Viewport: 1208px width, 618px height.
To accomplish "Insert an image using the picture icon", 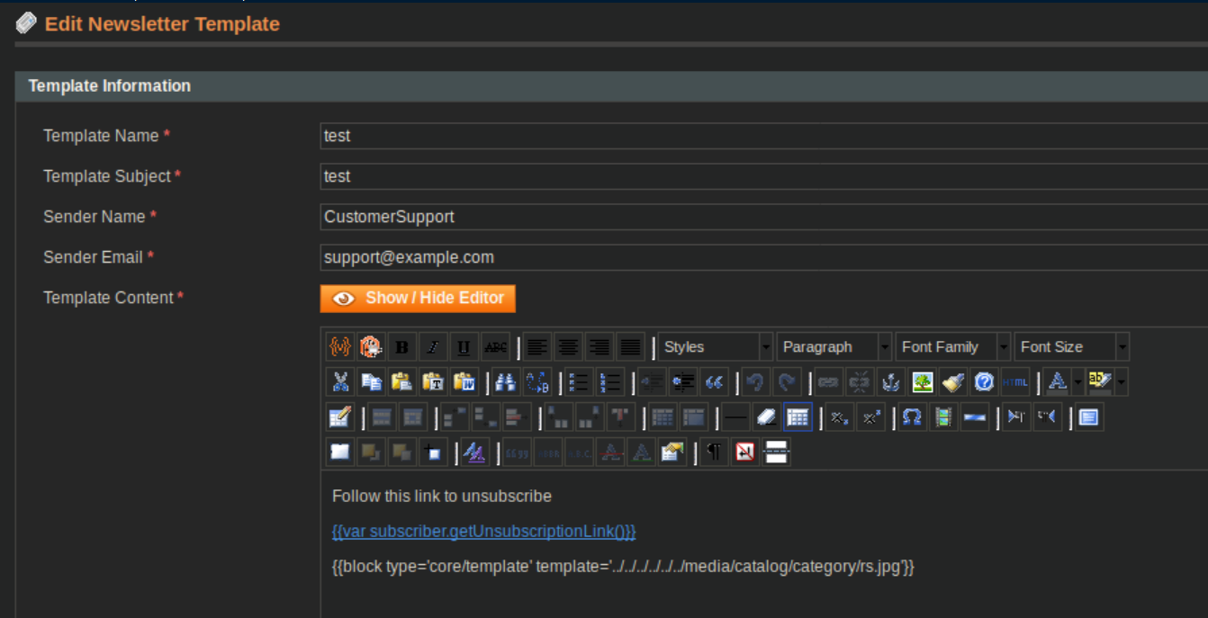I will click(922, 382).
